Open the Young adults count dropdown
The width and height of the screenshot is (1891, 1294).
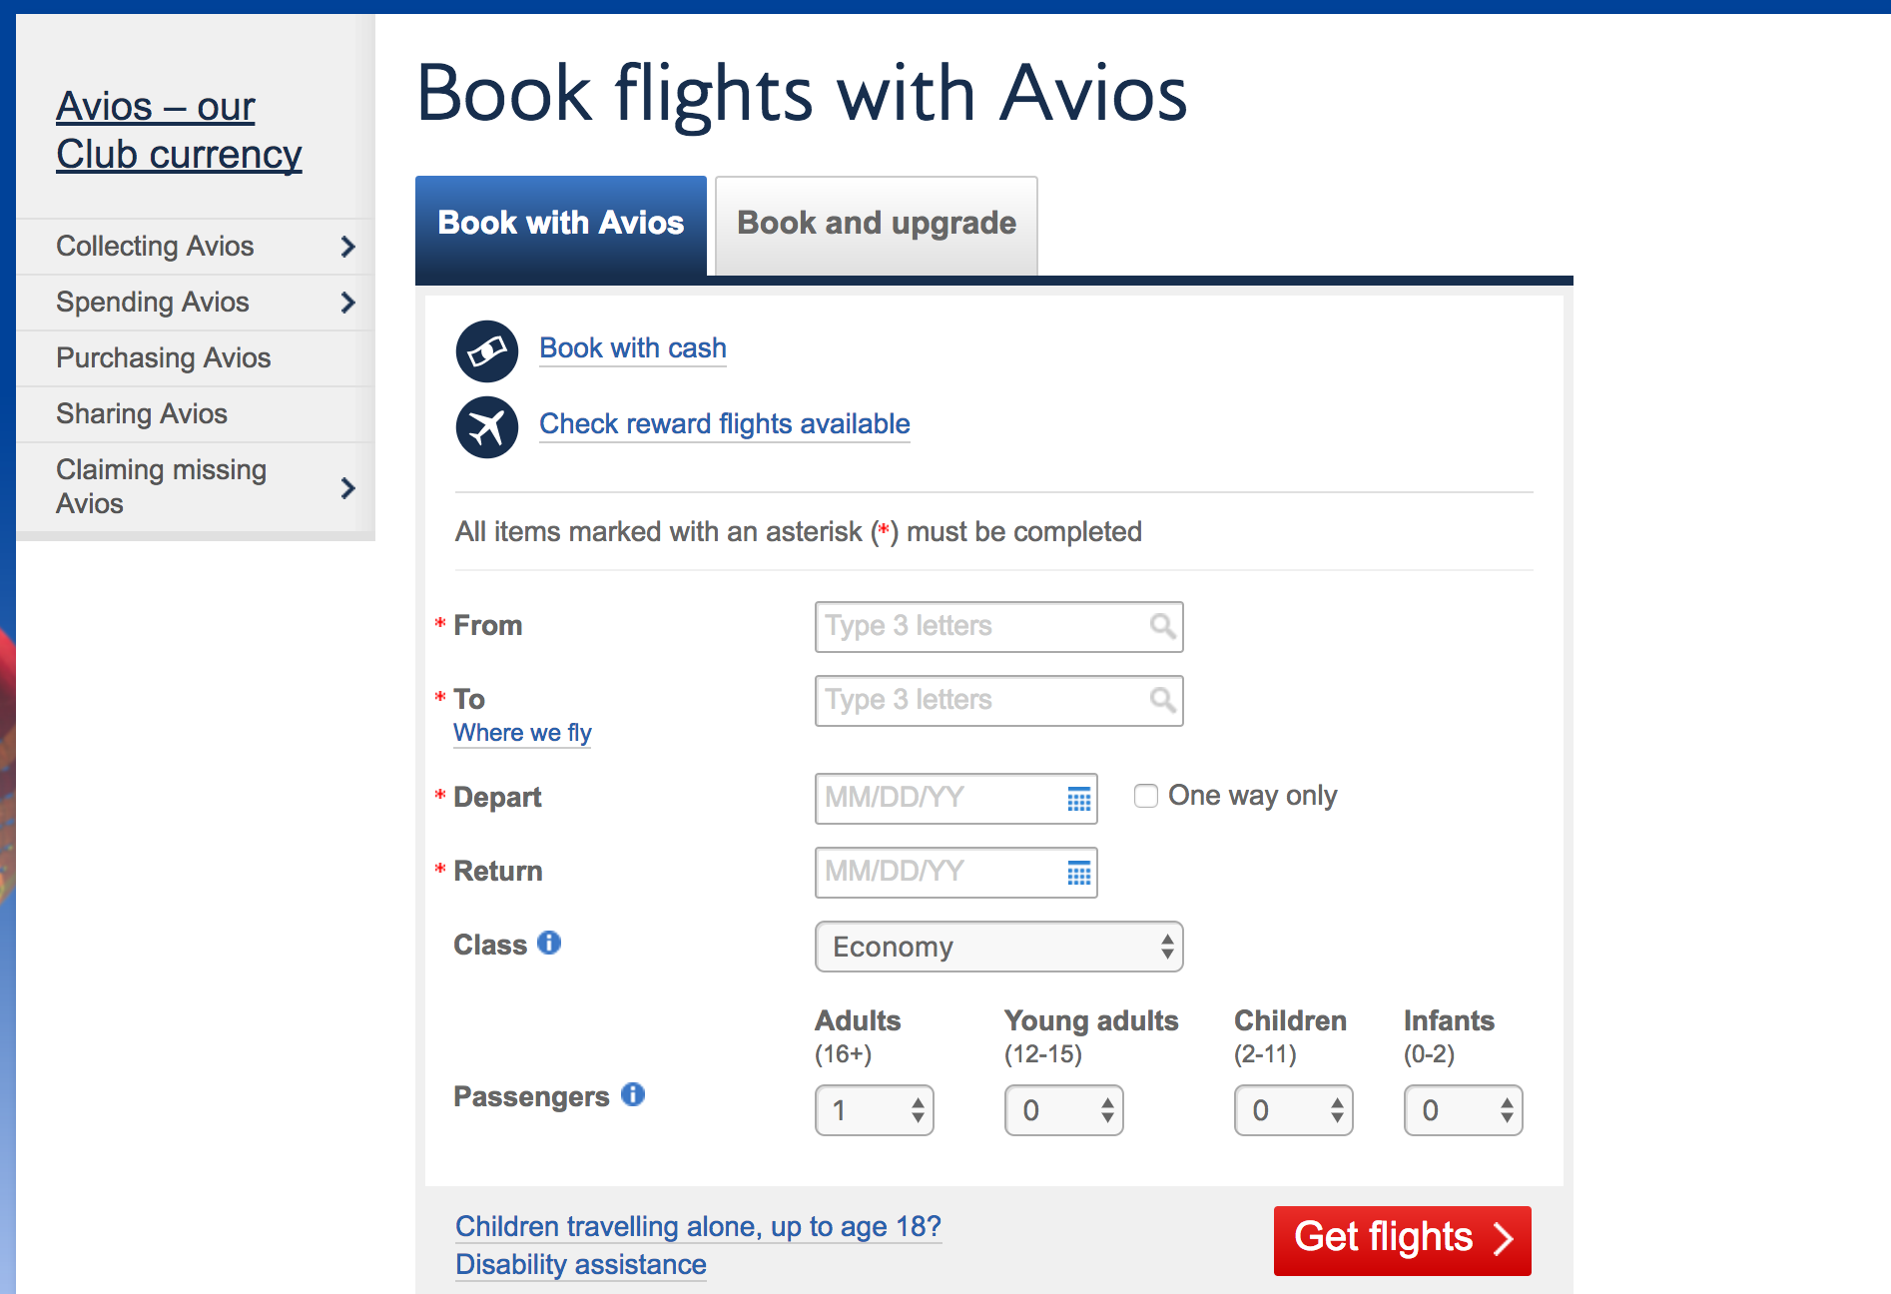[1064, 1110]
